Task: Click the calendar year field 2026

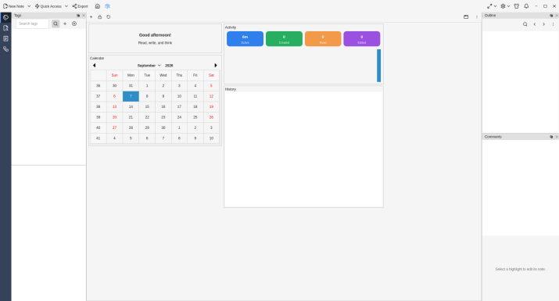Action: [169, 66]
